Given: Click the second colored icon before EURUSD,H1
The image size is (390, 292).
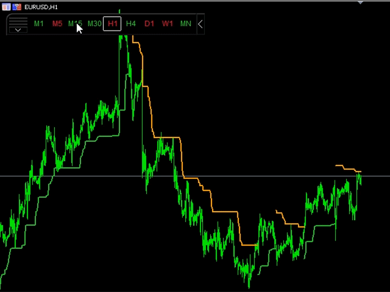Looking at the screenshot, I should pos(16,7).
